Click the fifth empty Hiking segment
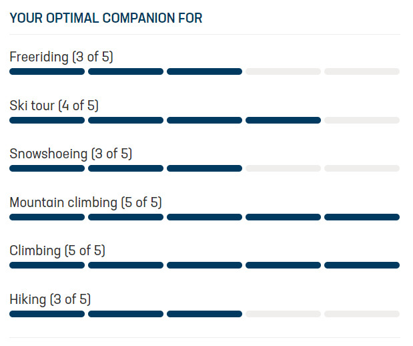This screenshot has height=346, width=413. 362,314
